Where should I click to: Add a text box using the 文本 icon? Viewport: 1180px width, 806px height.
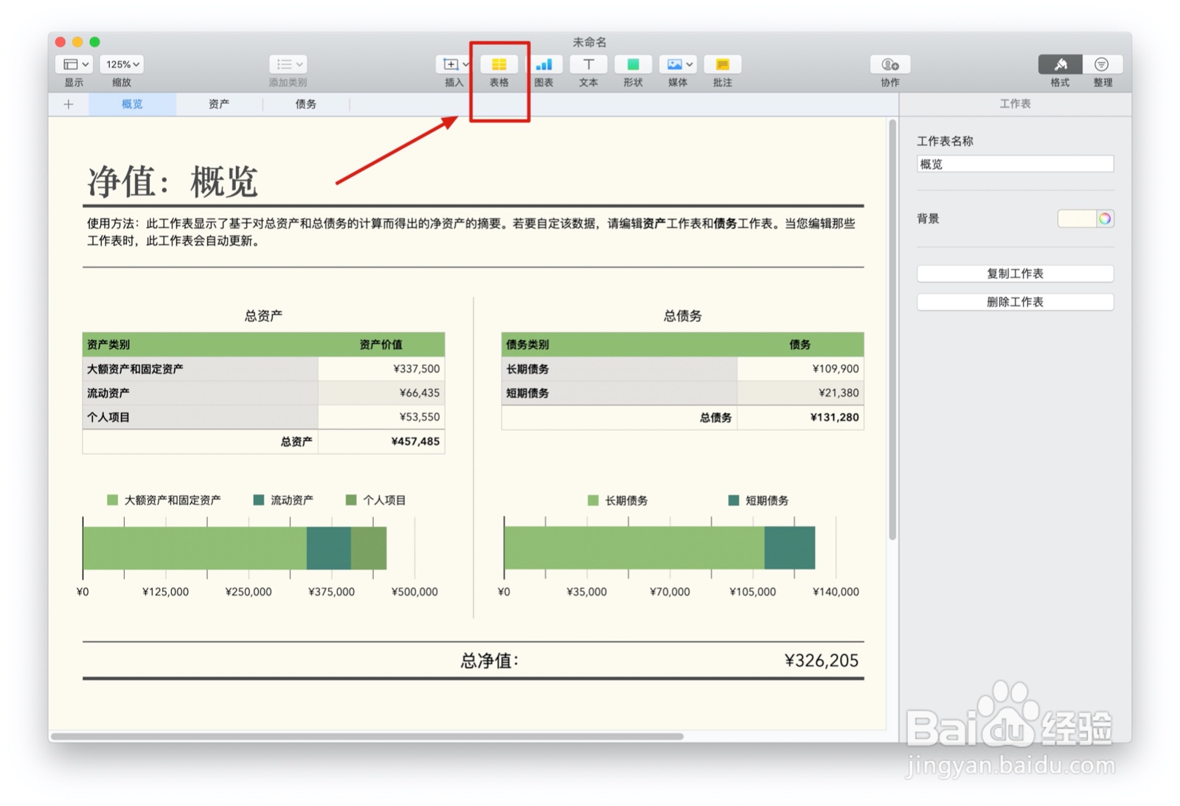click(x=588, y=65)
